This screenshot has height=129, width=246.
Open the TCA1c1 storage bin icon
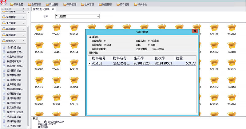pyautogui.click(x=56, y=46)
